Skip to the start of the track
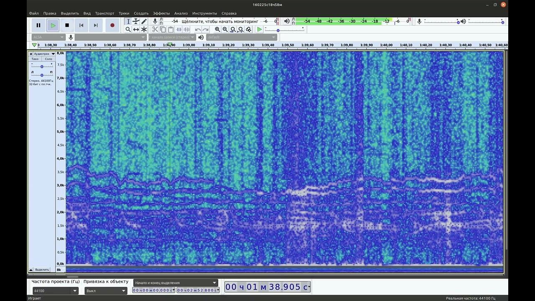The height and width of the screenshot is (301, 535). [x=81, y=26]
